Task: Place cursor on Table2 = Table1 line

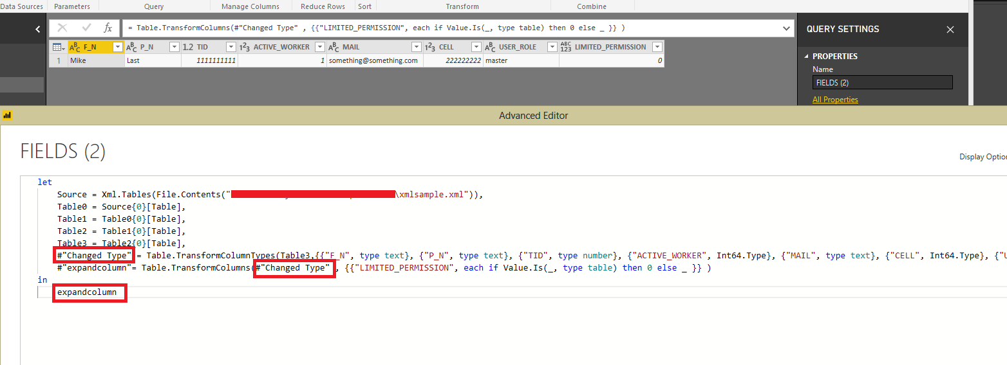Action: click(121, 231)
